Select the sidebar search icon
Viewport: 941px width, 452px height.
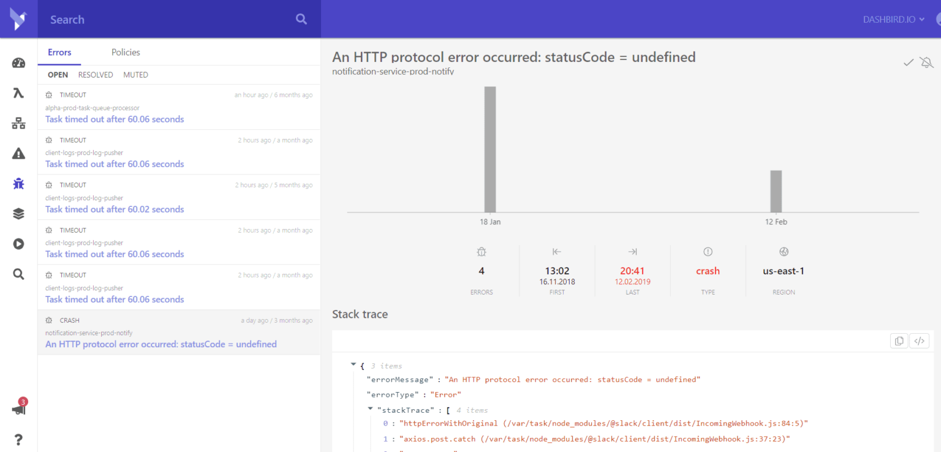click(18, 274)
